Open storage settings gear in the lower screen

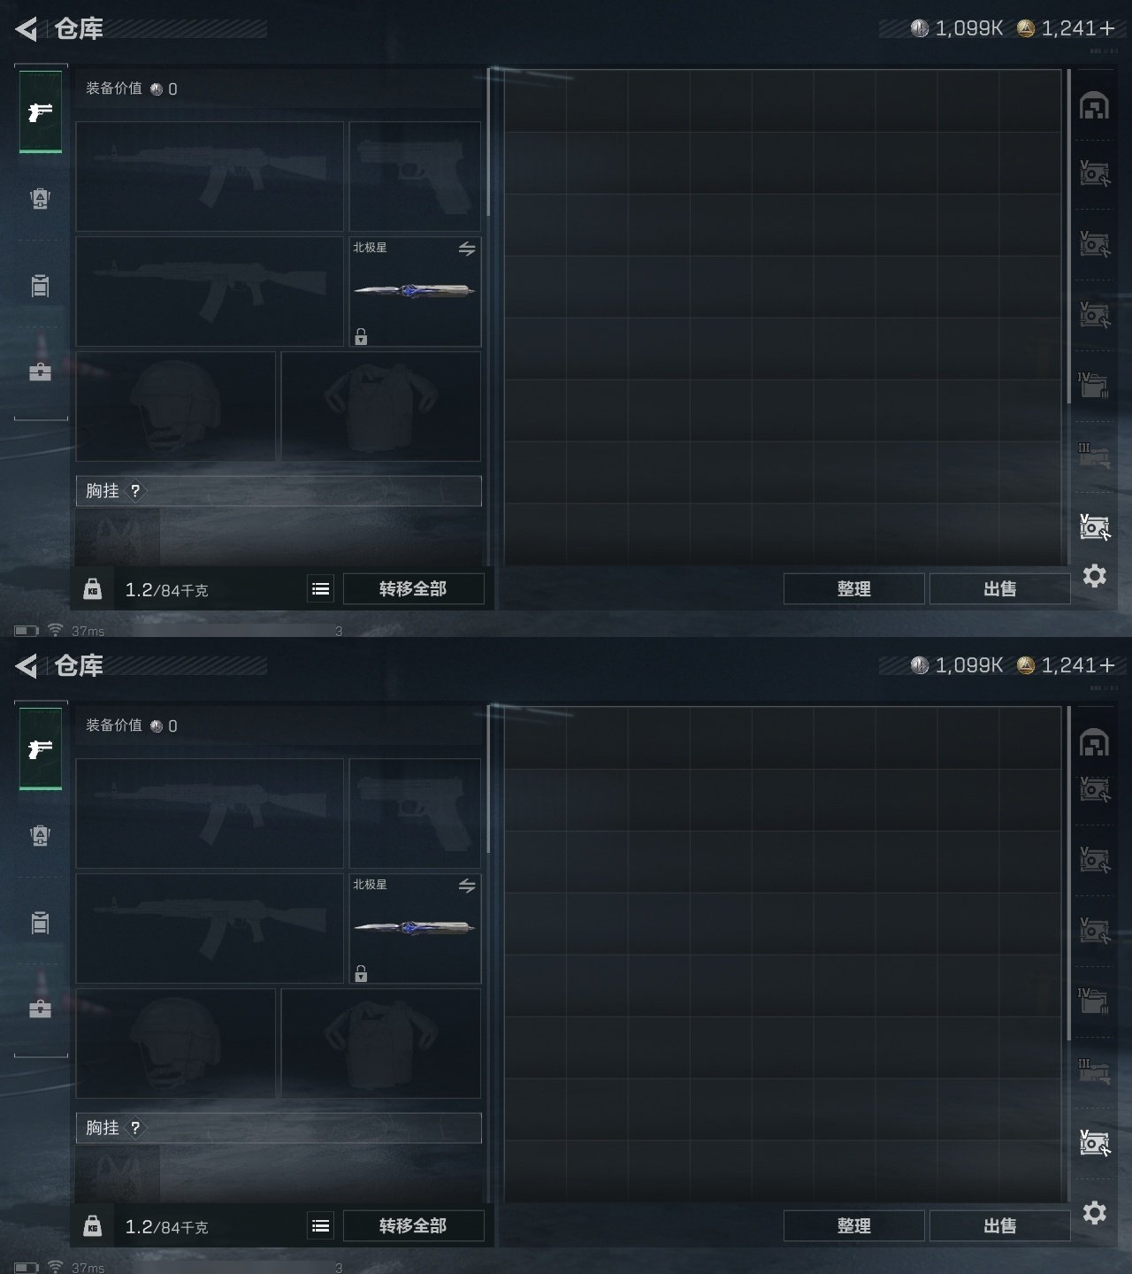pos(1095,1212)
